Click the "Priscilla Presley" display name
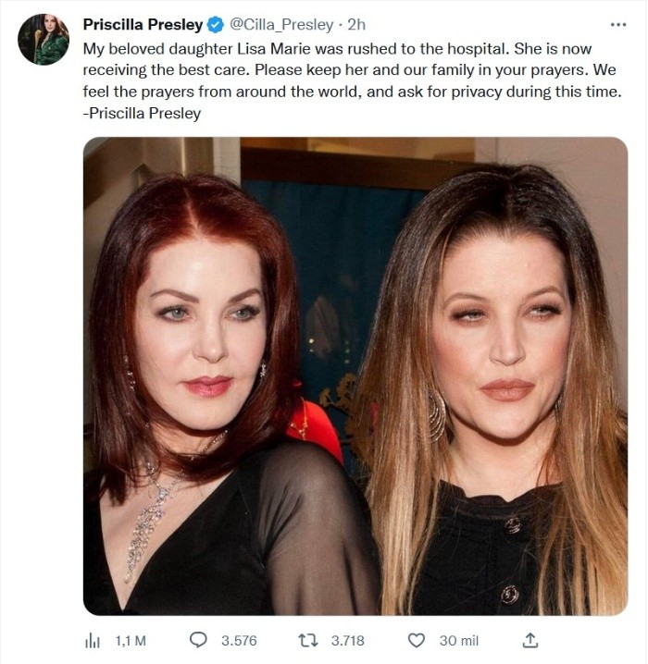 coord(143,25)
